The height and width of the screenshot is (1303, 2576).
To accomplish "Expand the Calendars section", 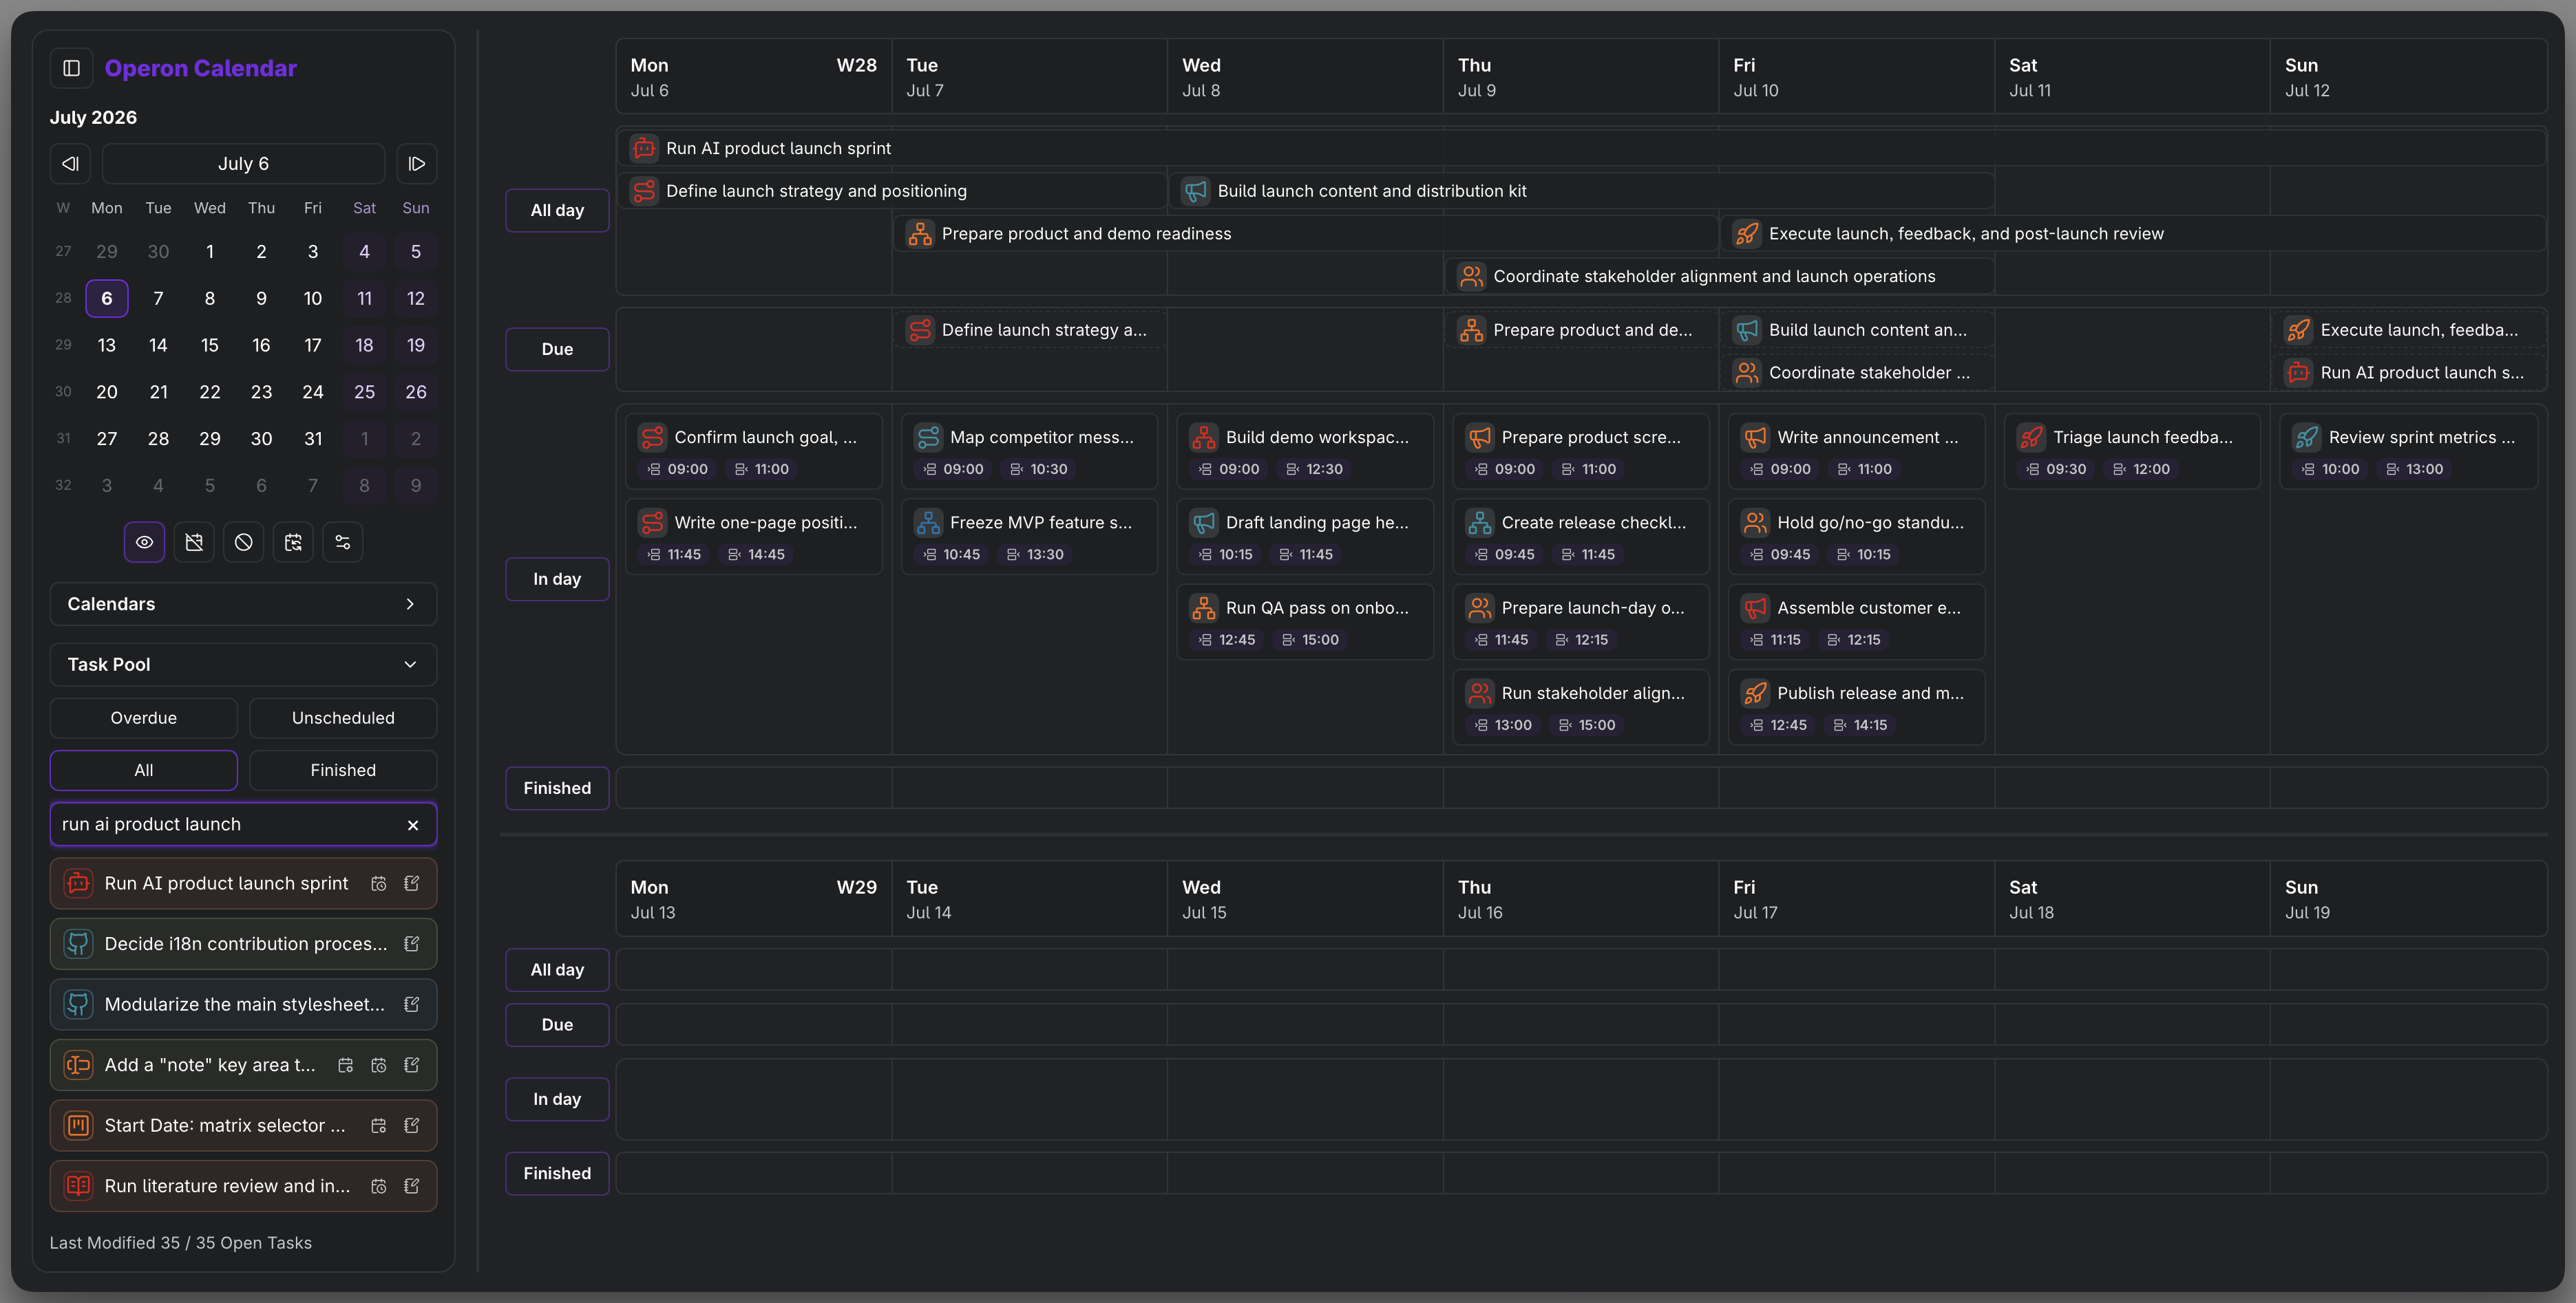I will [x=243, y=603].
